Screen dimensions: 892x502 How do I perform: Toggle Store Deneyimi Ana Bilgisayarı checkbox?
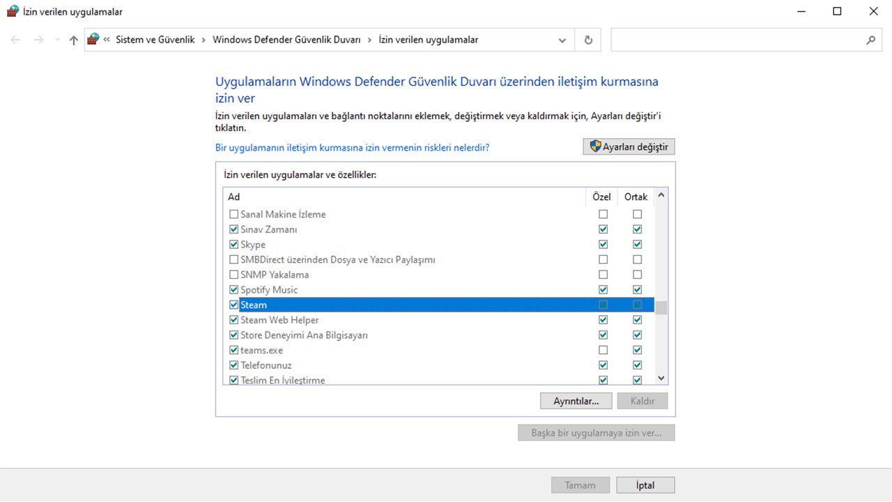(x=234, y=335)
